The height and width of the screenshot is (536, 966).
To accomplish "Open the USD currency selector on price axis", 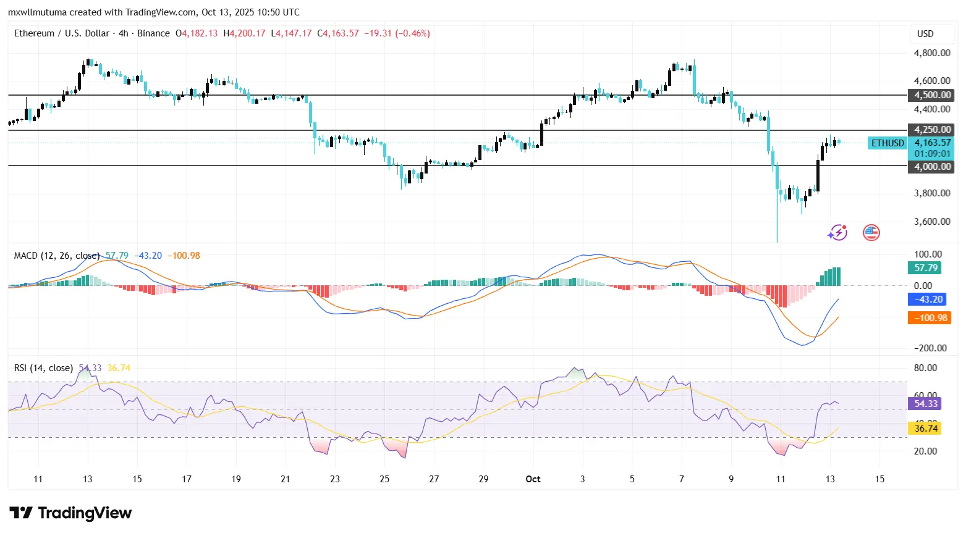I will (925, 34).
